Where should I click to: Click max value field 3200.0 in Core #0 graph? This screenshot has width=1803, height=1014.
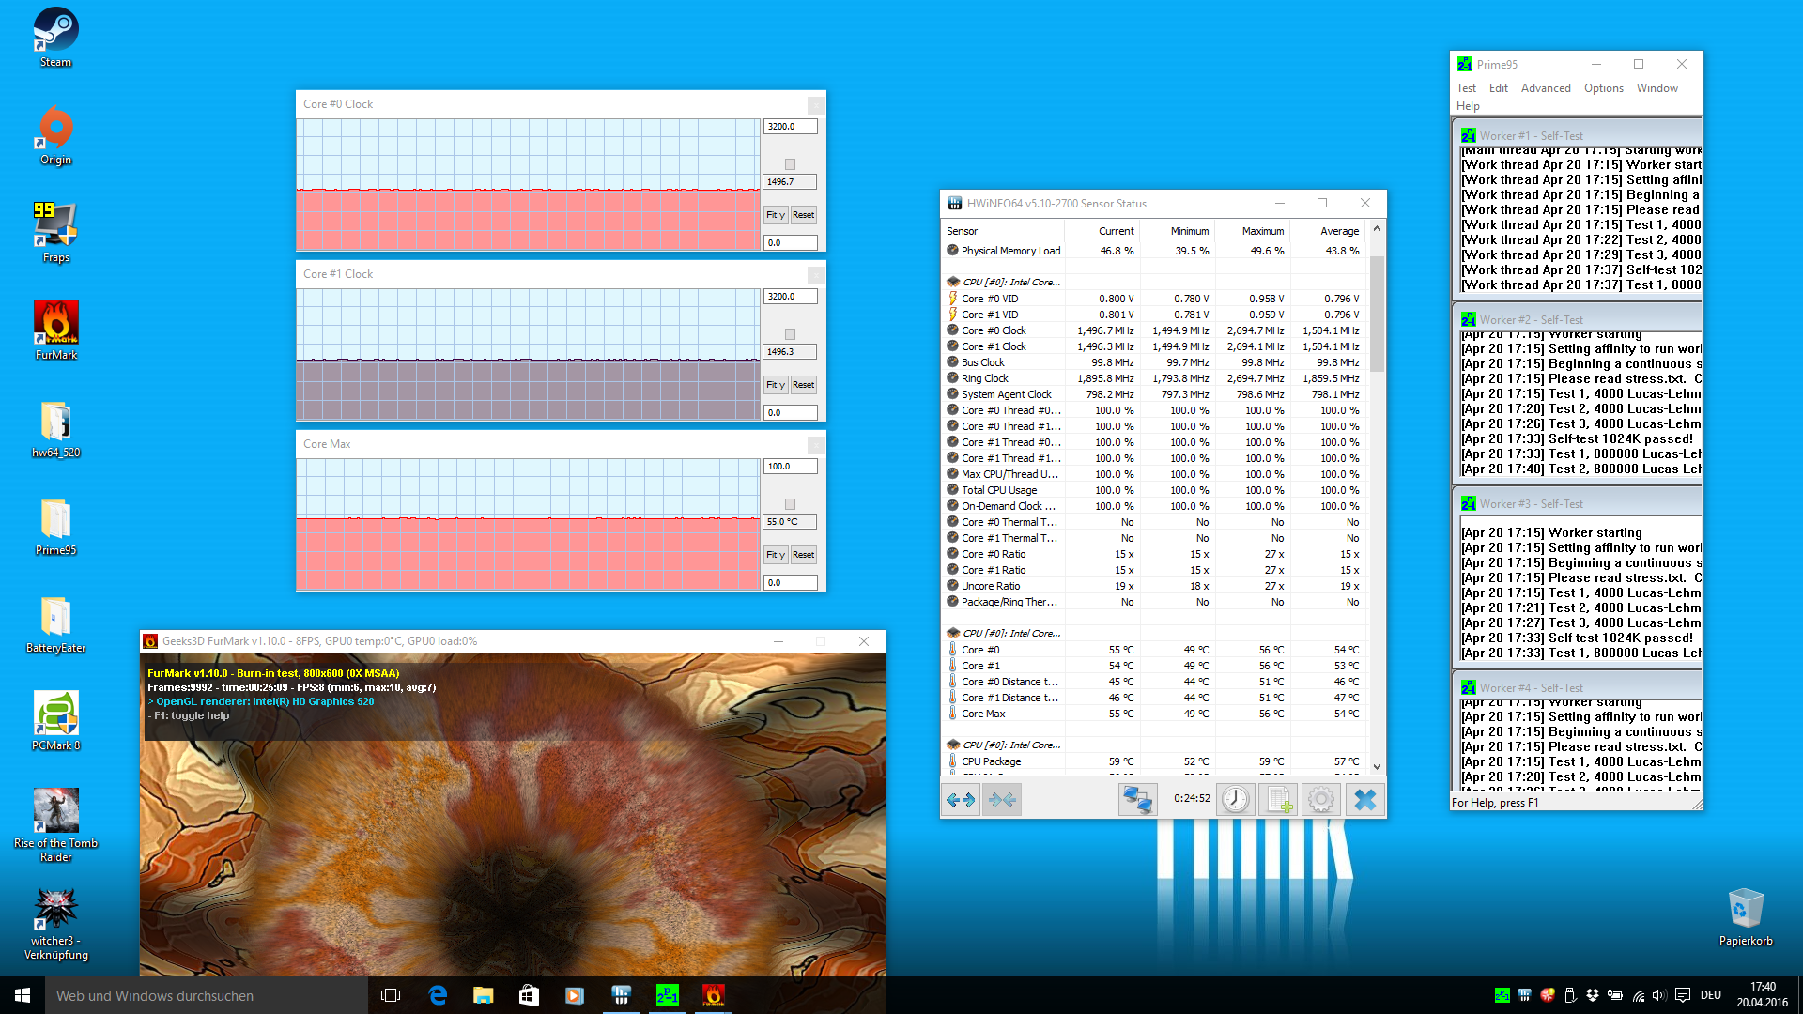pos(790,127)
